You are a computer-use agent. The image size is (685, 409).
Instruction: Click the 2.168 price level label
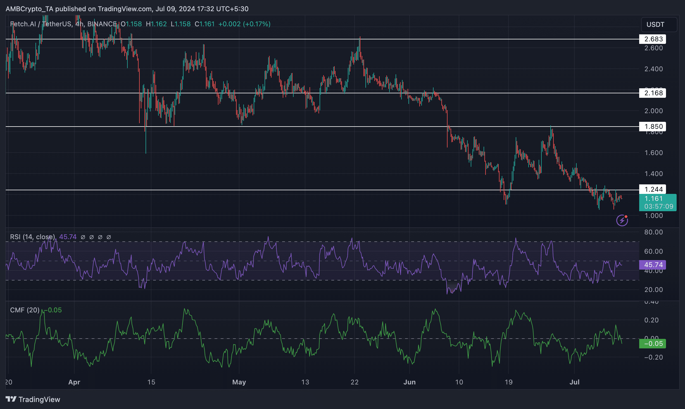(x=653, y=93)
